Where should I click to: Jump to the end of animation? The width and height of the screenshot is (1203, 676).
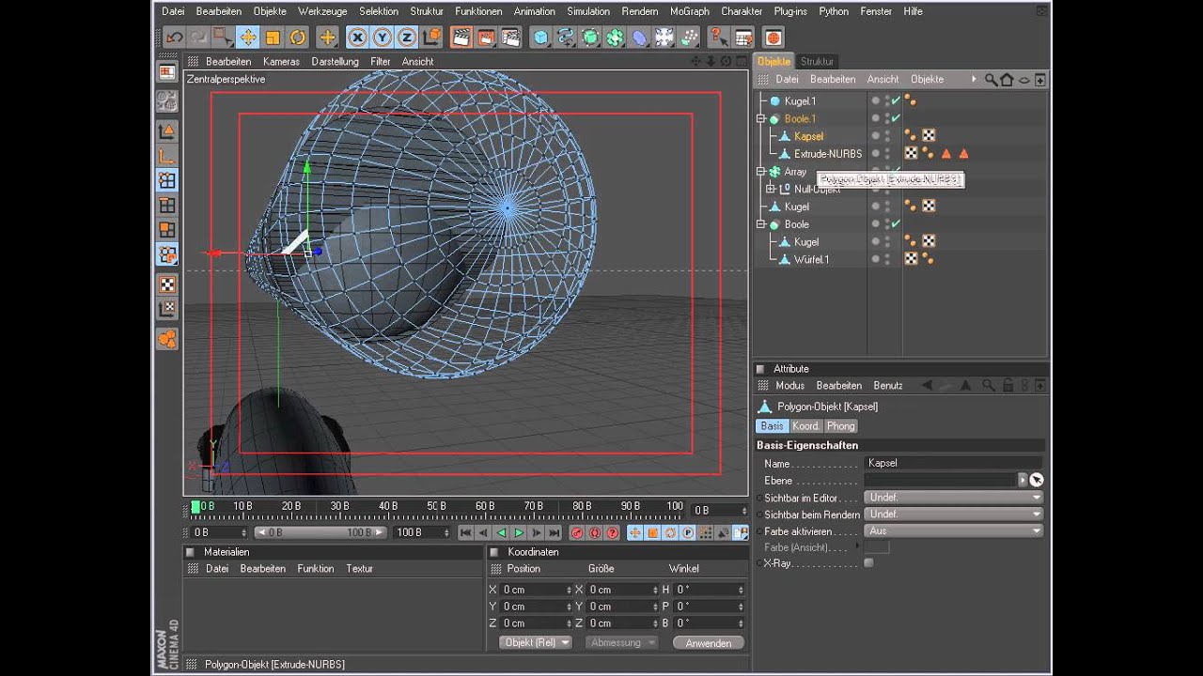tap(555, 532)
